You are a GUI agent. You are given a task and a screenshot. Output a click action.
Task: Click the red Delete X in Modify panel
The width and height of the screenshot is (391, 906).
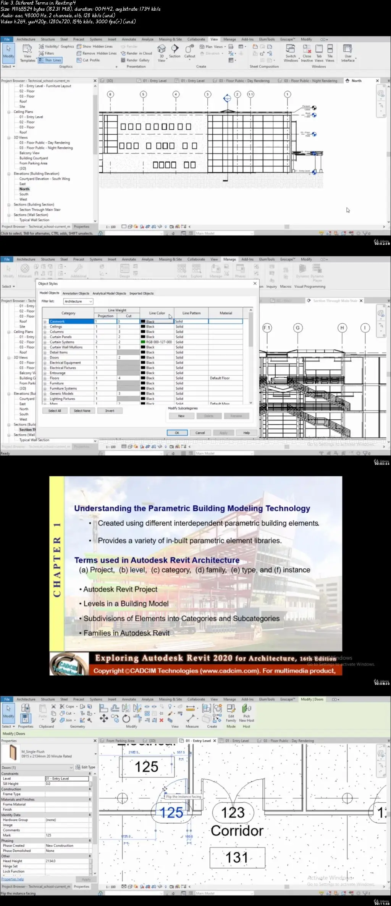161,720
